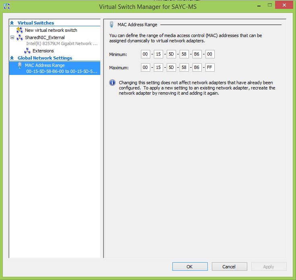Click the Minimum third octet field 5D
This screenshot has height=280, width=296.
pos(171,54)
